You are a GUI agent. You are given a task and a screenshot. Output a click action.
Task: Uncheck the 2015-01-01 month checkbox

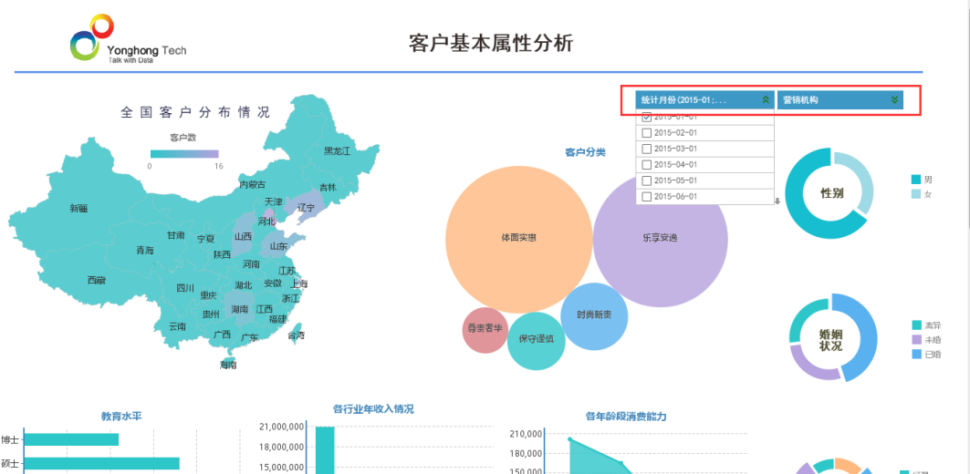click(647, 117)
